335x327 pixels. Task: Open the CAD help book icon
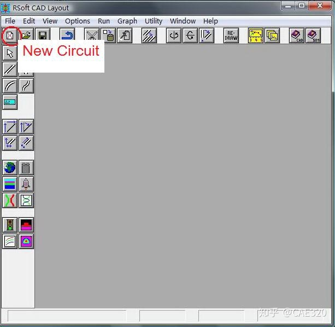[x=297, y=35]
